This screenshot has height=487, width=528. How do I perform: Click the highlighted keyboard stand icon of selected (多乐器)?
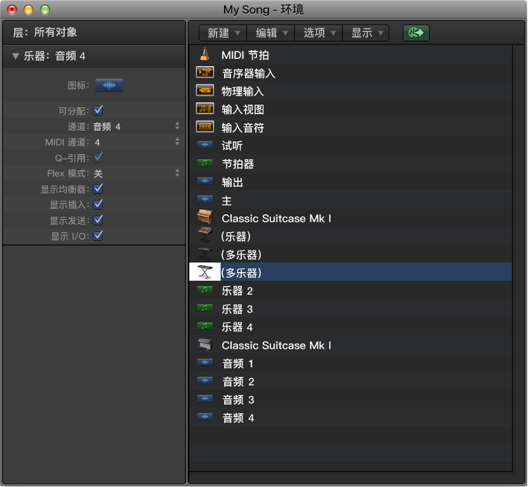pos(205,272)
